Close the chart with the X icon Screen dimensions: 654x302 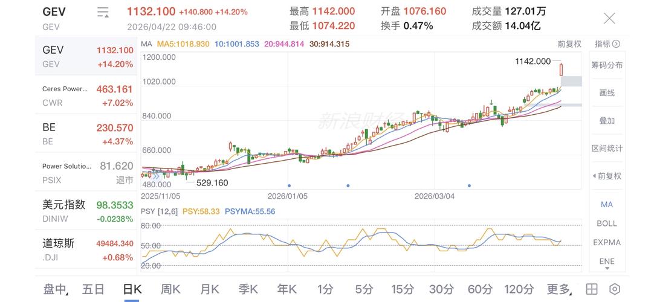click(609, 18)
